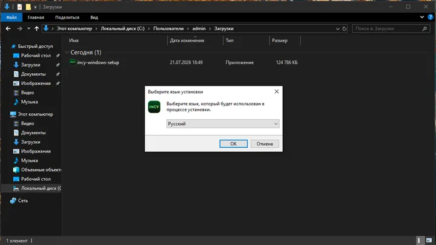This screenshot has height=245, width=436.
Task: Open Видео under quick access
Action: (x=27, y=93)
